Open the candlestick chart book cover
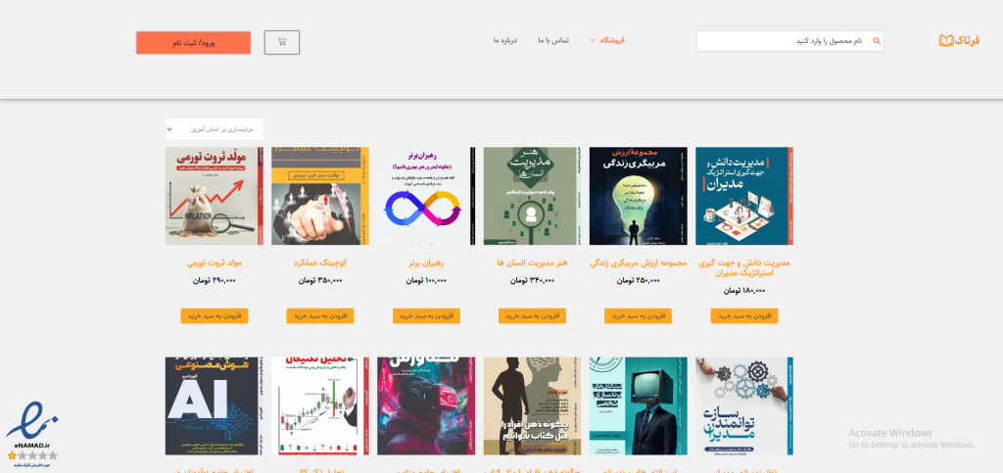Screen dimensions: 1003x473 320,405
